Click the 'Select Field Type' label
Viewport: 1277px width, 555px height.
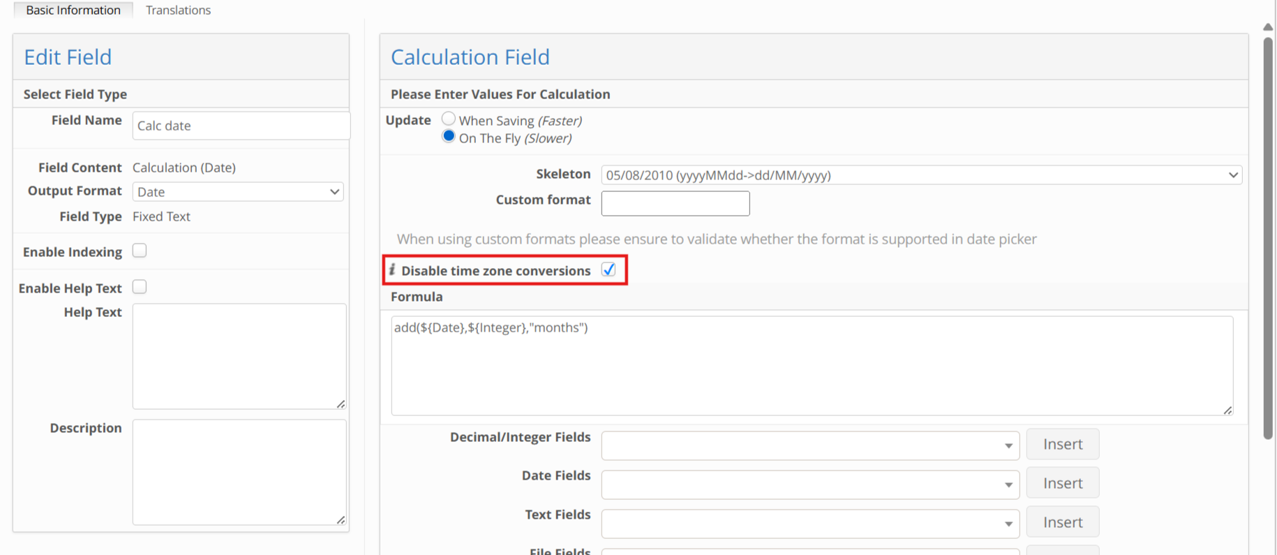pyautogui.click(x=75, y=94)
